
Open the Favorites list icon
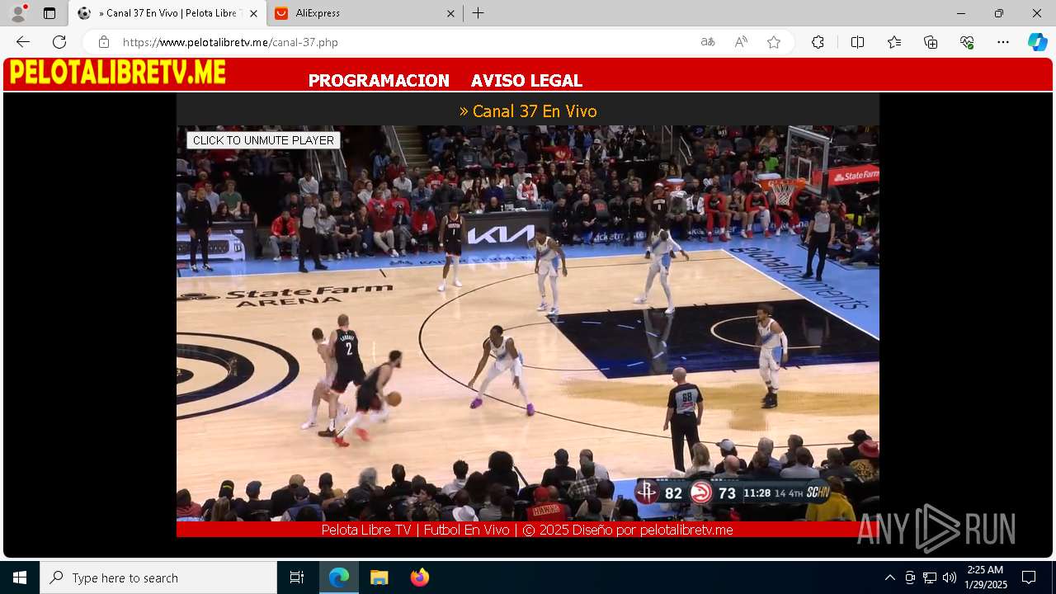tap(894, 42)
